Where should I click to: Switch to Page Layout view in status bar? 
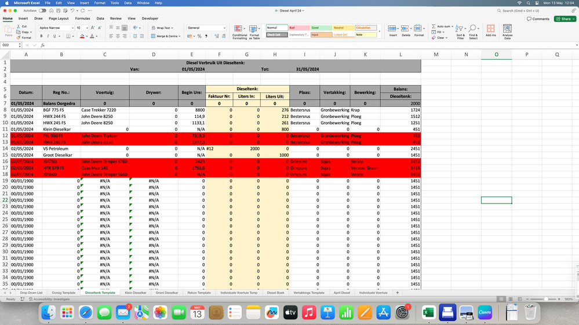(510, 299)
